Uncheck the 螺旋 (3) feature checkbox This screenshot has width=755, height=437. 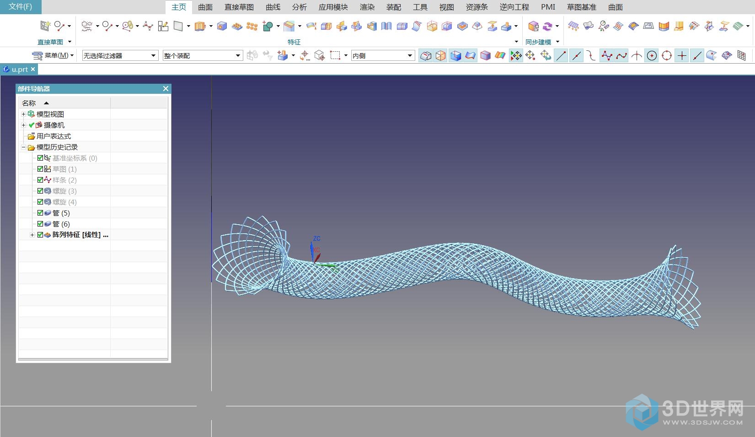click(x=40, y=191)
